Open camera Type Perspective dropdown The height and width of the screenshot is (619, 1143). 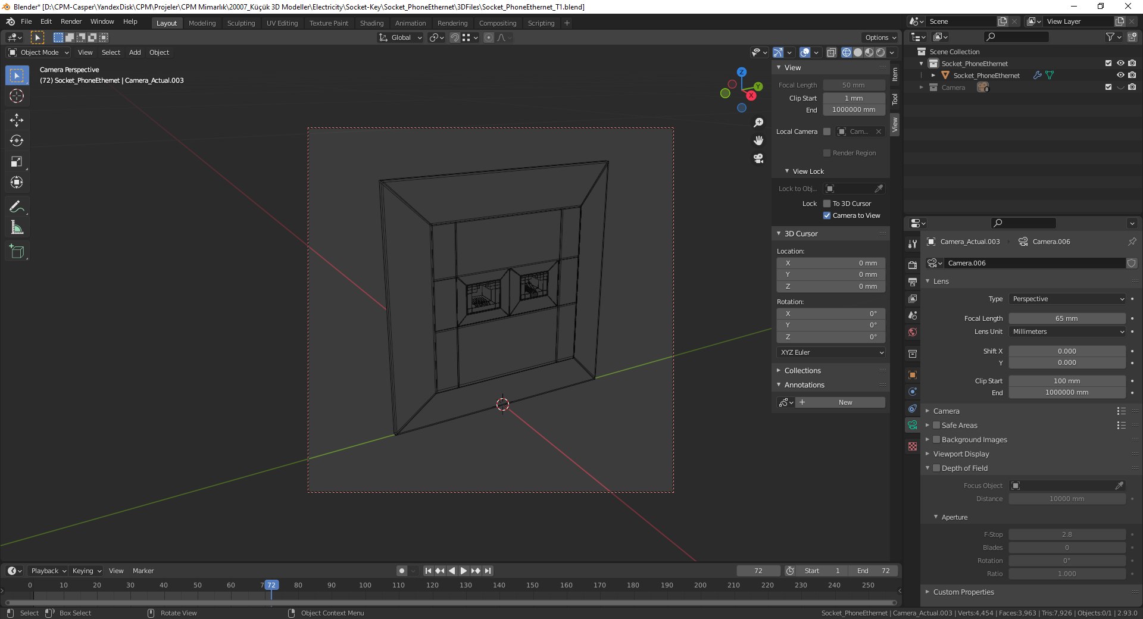(x=1067, y=299)
